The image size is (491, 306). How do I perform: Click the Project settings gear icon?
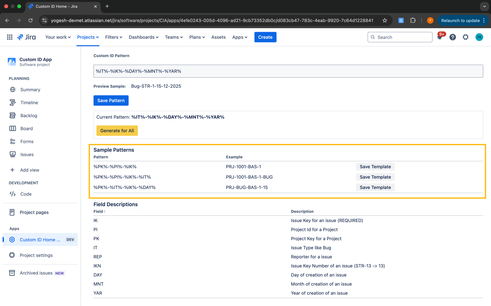coord(12,255)
